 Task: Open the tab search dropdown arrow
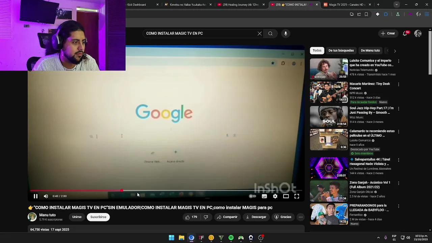[397, 5]
